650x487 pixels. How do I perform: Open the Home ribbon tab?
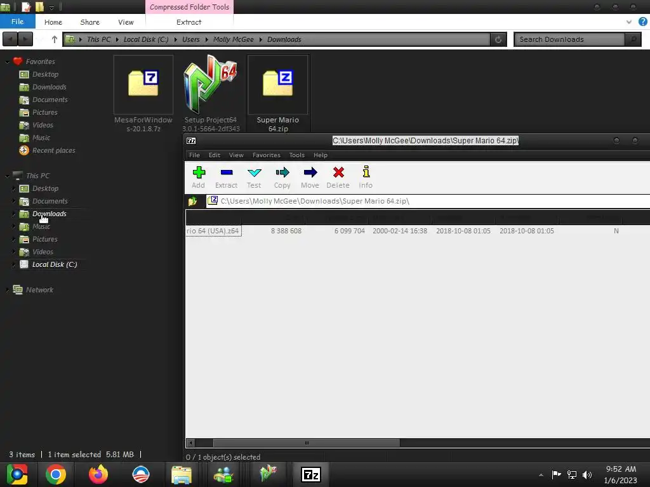pos(53,22)
